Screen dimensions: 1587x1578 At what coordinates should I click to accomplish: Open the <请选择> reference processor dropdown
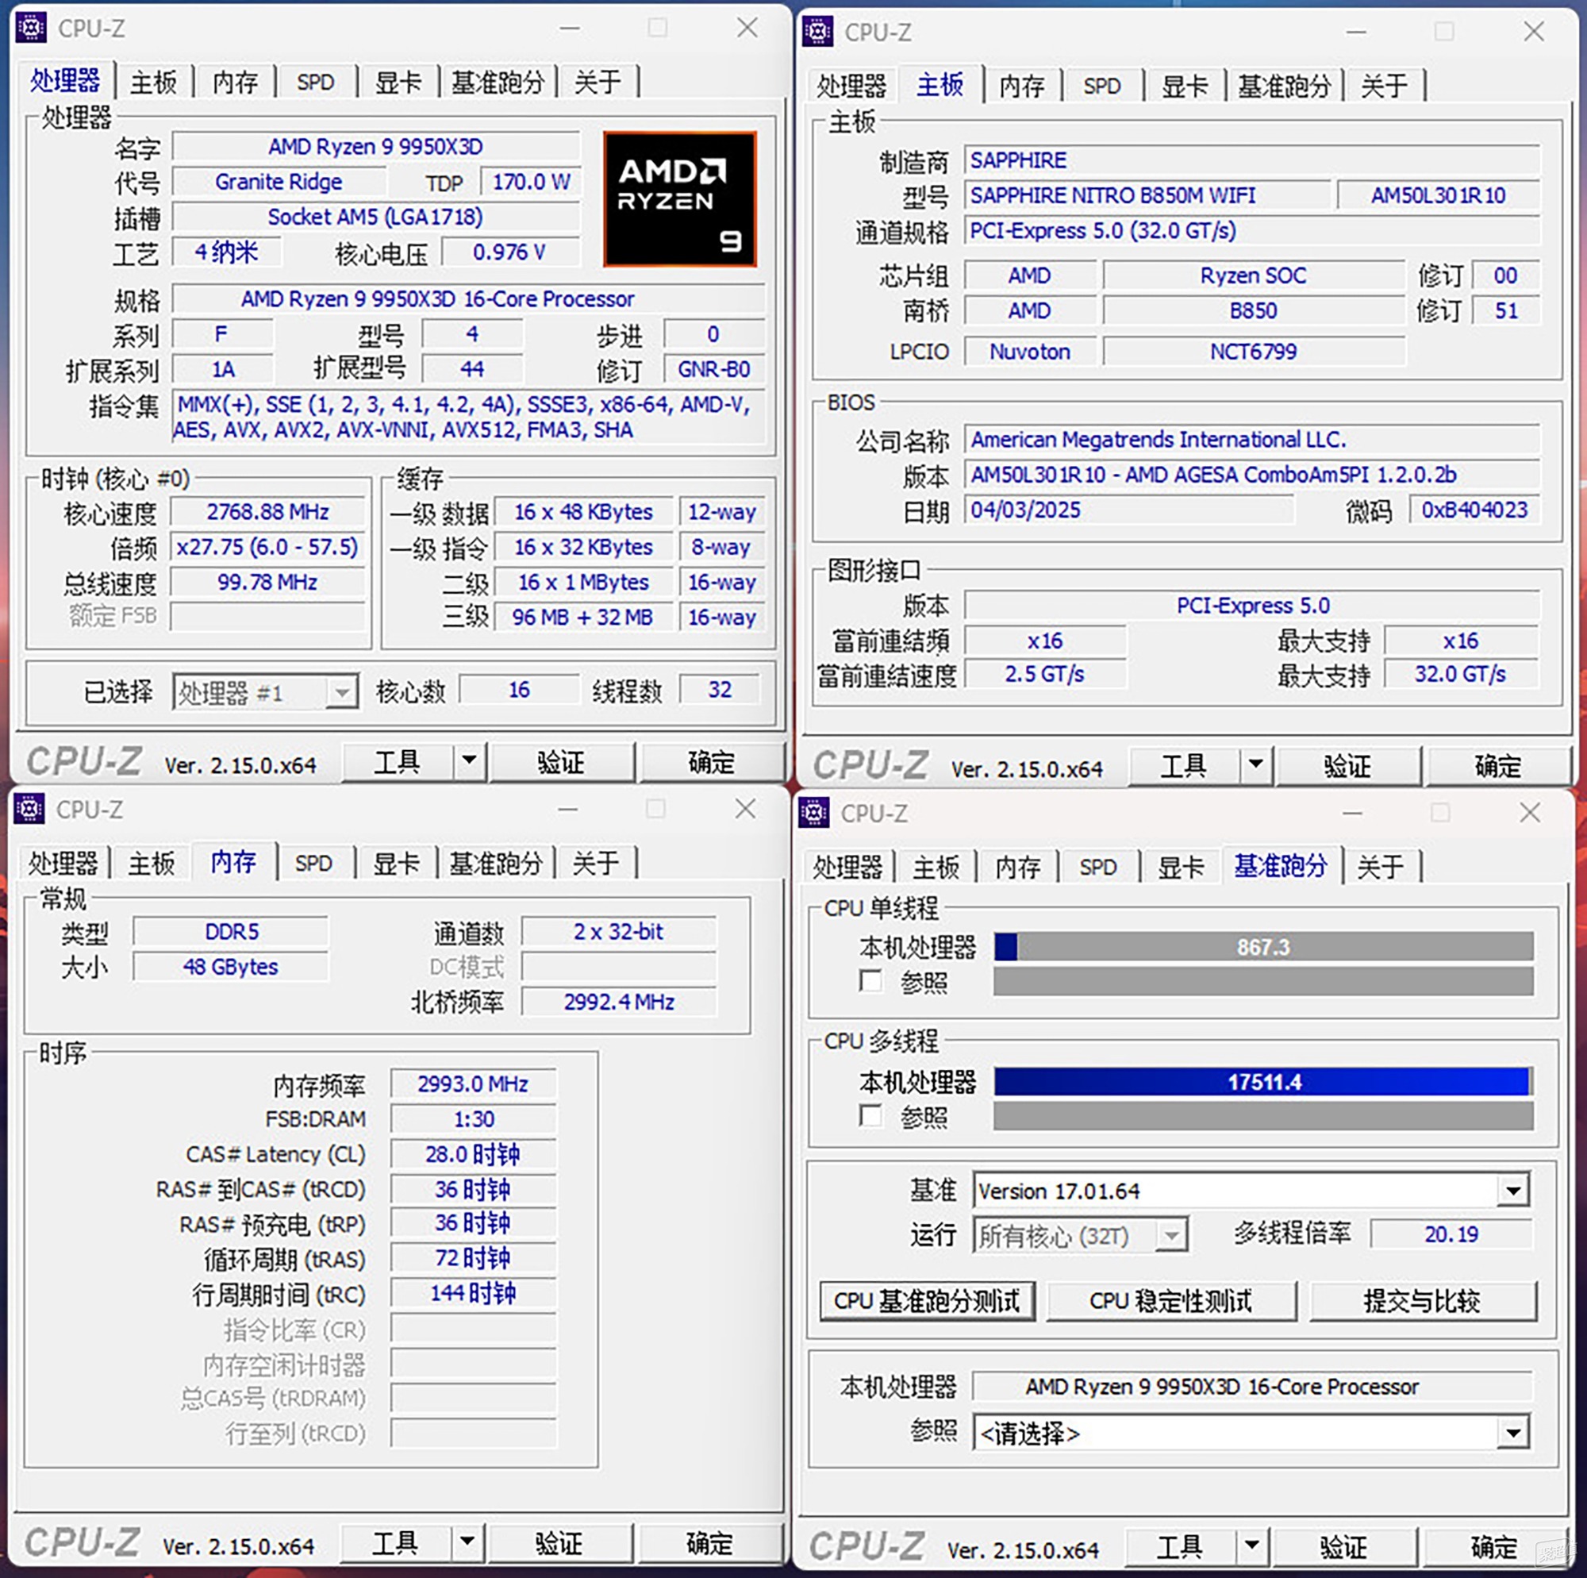pos(1252,1433)
